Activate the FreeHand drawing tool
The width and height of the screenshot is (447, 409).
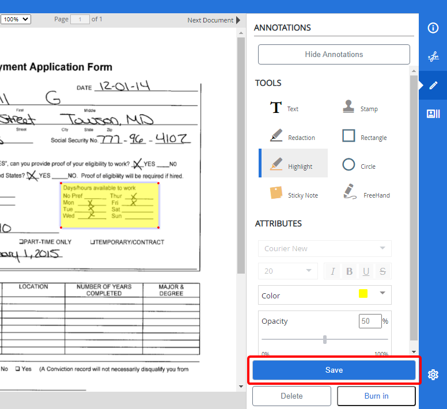[366, 195]
